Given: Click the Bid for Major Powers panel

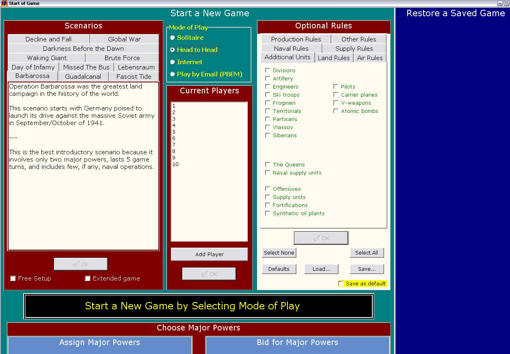Looking at the screenshot, I should pyautogui.click(x=297, y=345).
